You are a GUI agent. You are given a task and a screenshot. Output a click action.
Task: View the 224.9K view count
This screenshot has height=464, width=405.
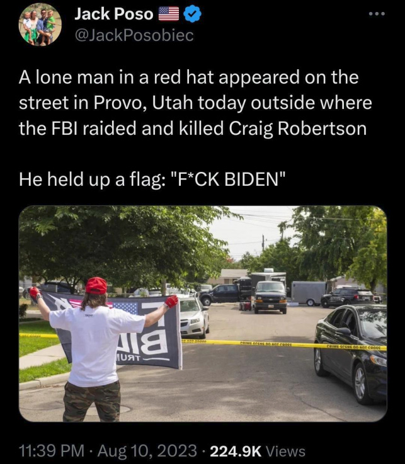(236, 451)
